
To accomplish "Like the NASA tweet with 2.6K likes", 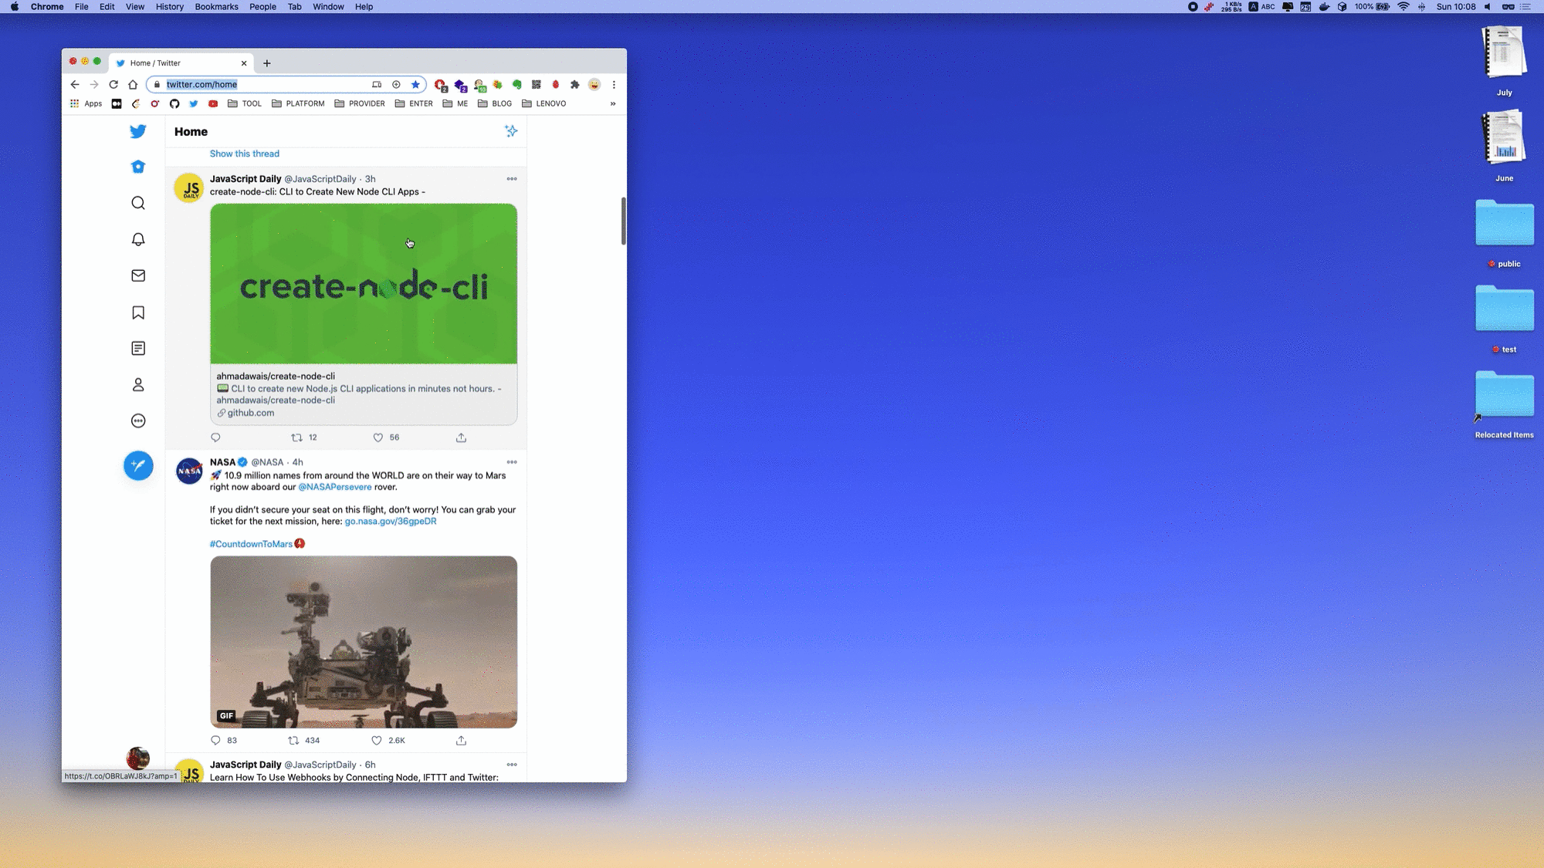I will coord(377,740).
